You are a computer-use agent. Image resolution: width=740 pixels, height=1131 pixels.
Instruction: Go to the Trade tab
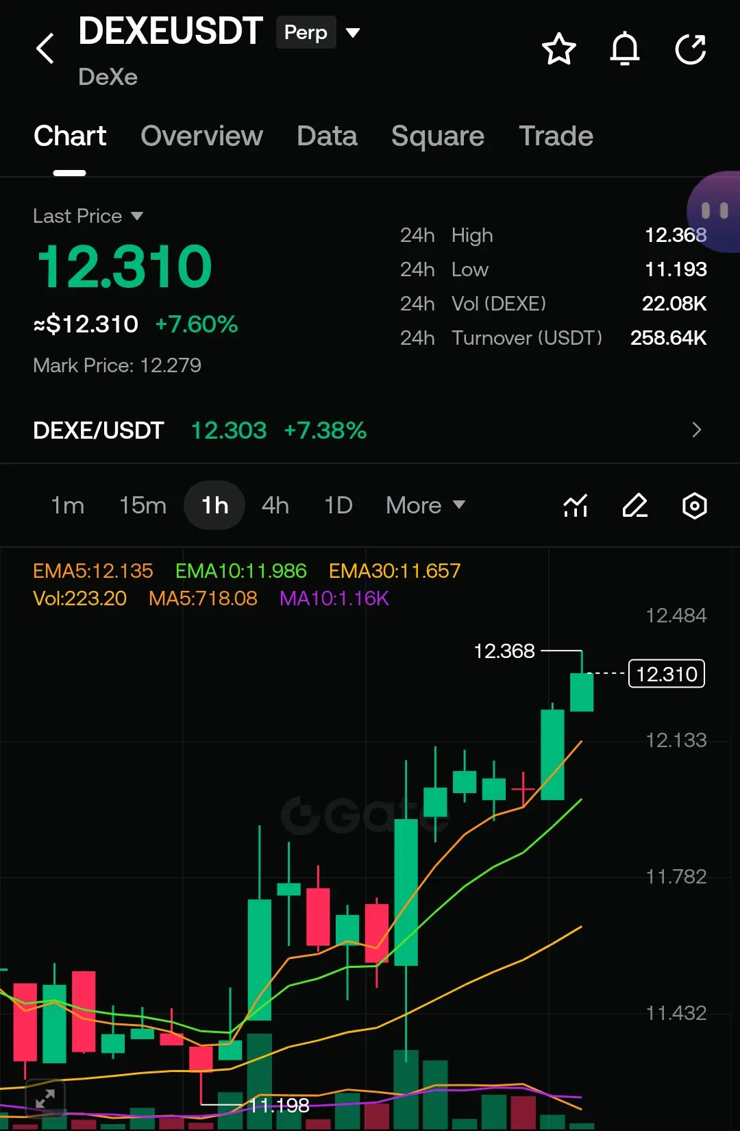pos(556,136)
